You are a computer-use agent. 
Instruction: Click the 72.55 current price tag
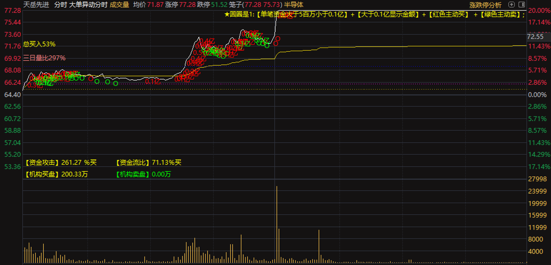[x=535, y=37]
